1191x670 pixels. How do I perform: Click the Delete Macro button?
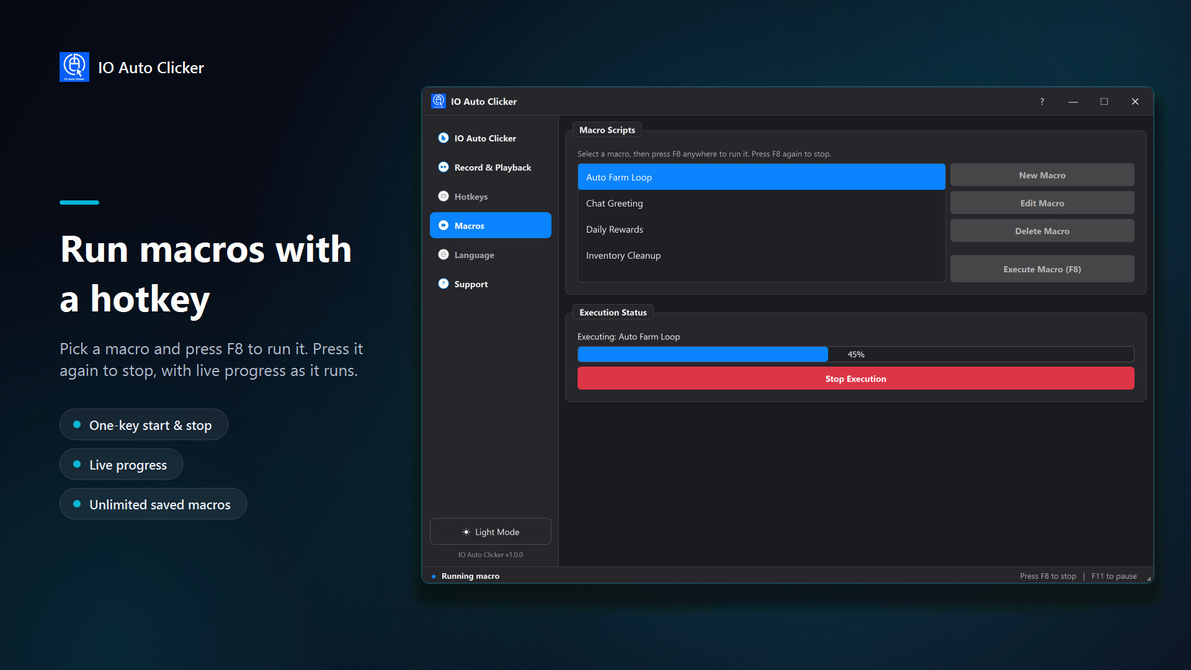click(1042, 231)
